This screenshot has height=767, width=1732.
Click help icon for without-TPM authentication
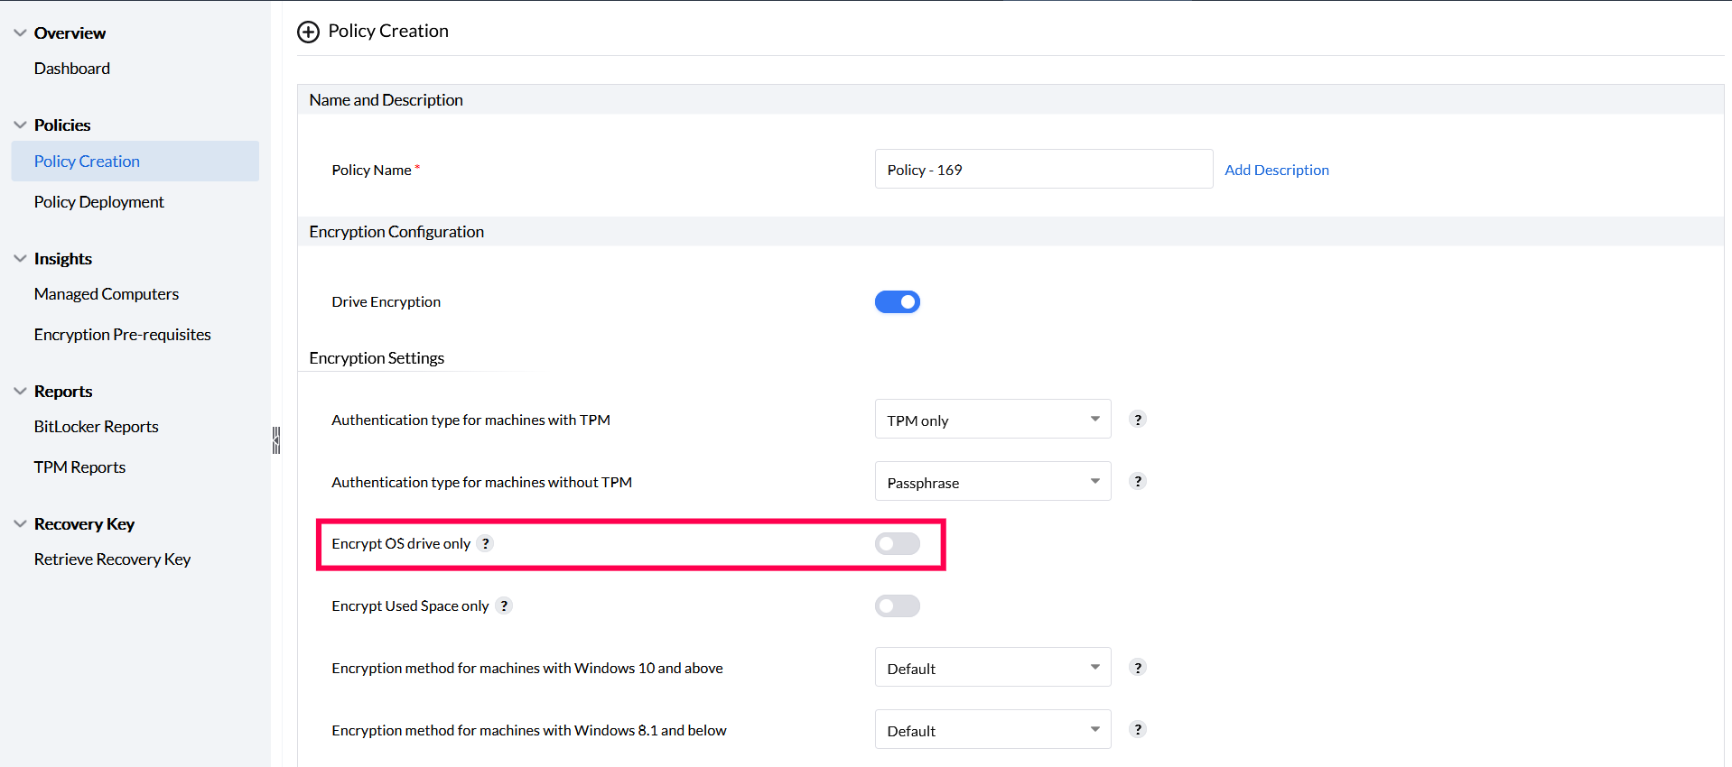[x=1138, y=482]
